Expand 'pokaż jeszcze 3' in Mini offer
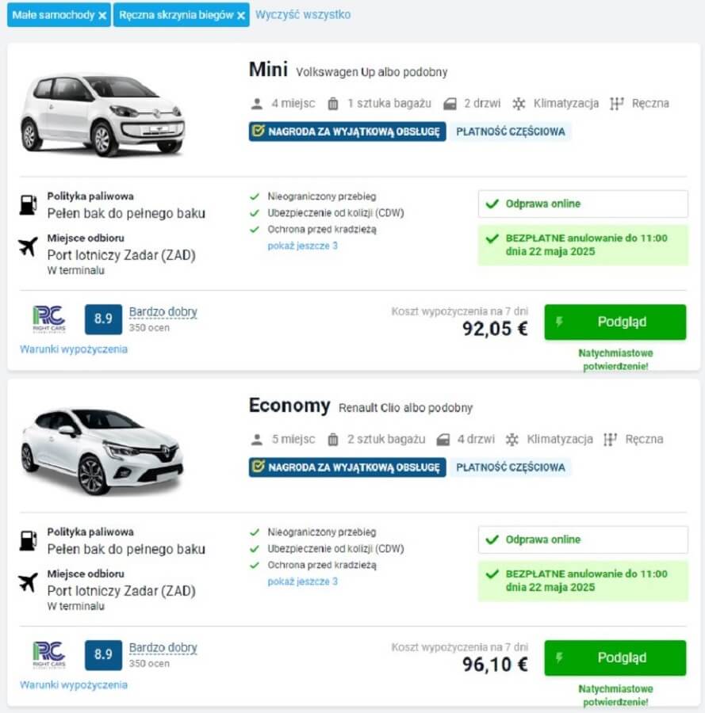705x713 pixels. pos(302,246)
